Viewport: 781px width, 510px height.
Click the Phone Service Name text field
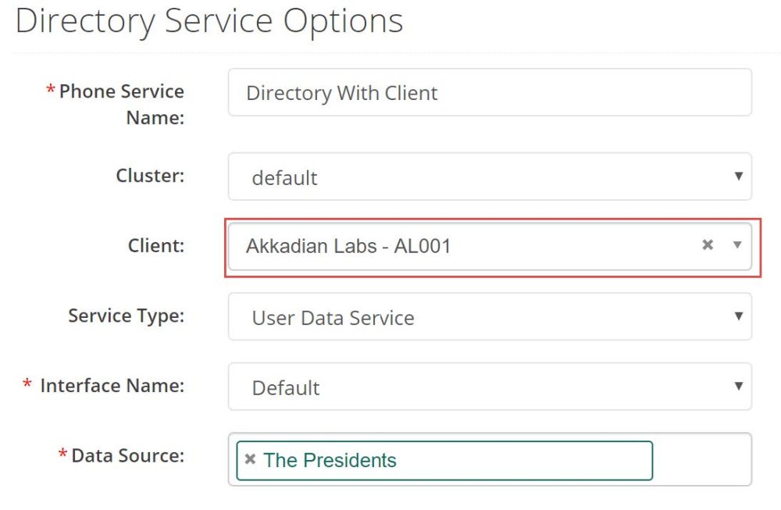point(489,93)
